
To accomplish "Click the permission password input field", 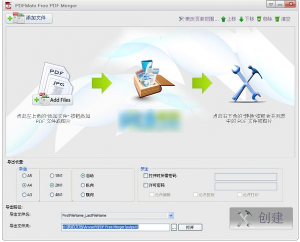I will click(246, 186).
